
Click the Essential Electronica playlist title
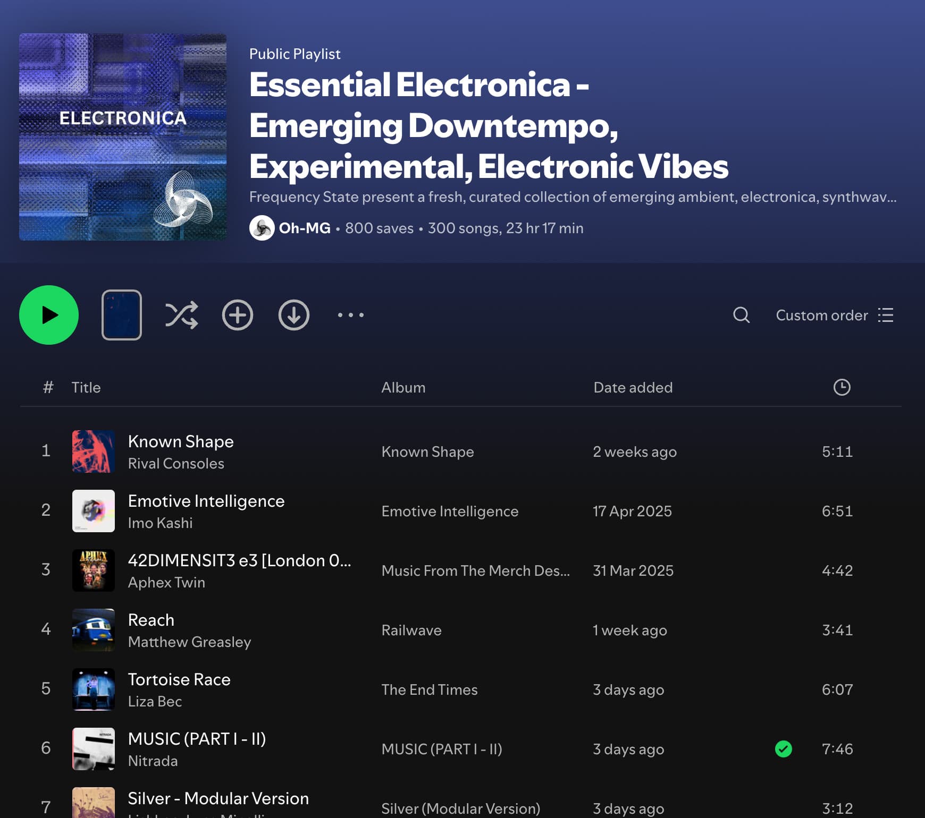coord(489,125)
